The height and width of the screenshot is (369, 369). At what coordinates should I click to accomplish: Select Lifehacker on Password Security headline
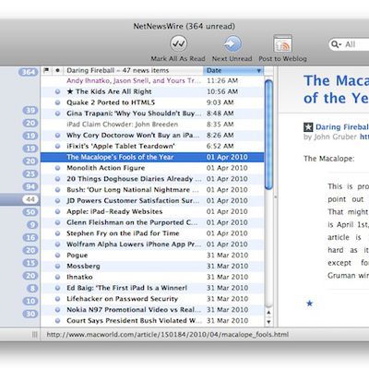pos(123,299)
